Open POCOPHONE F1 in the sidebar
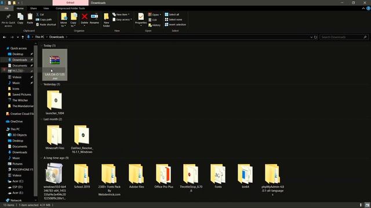This screenshot has width=371, height=208. (21, 169)
